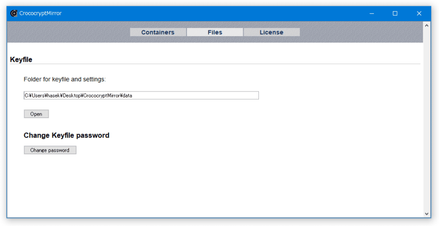This screenshot has height=226, width=439.
Task: Select the License tab
Action: 272,32
